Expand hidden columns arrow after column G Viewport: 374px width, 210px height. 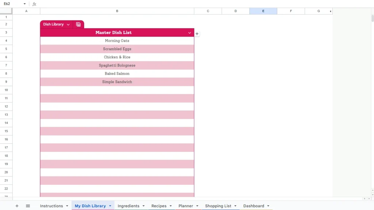pos(330,11)
